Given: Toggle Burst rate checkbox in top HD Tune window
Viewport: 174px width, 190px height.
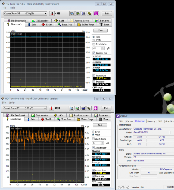Looking at the screenshot, I should click(x=94, y=82).
